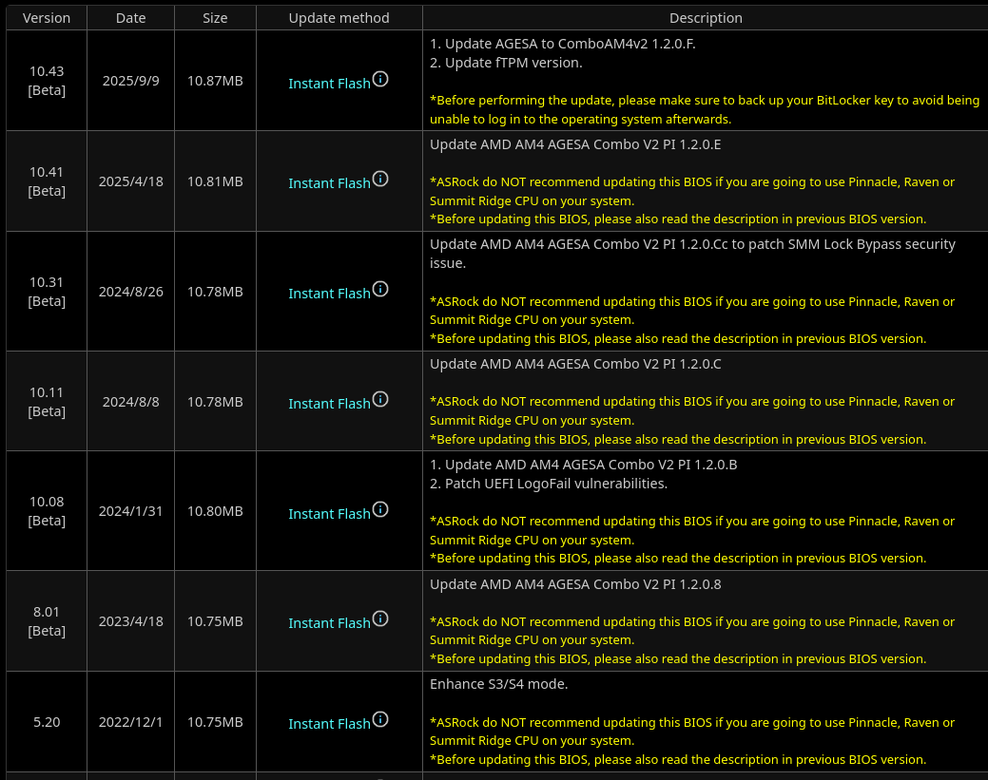Click text 'Enhance S3/S4 mode.'

(x=498, y=684)
